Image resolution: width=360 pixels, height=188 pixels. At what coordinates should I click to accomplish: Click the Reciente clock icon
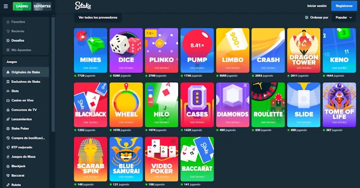pos(8,31)
